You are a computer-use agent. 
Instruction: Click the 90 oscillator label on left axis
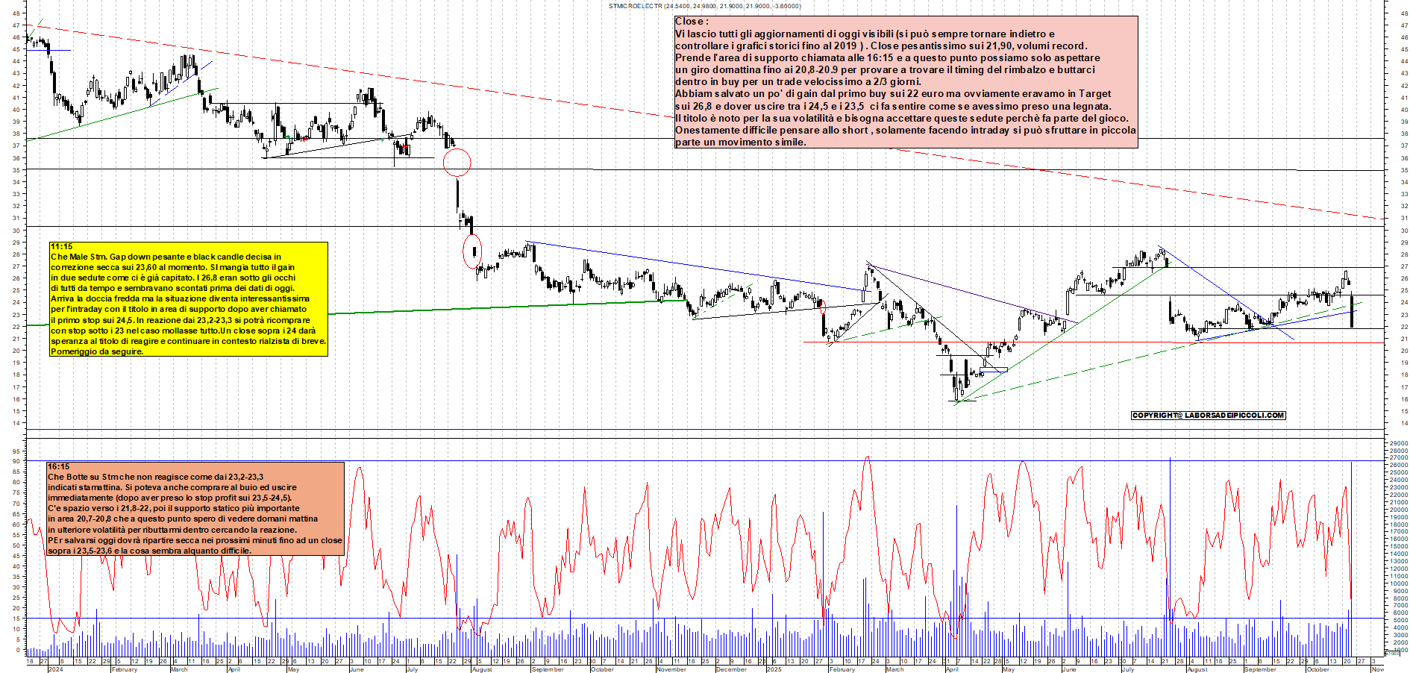tap(16, 461)
